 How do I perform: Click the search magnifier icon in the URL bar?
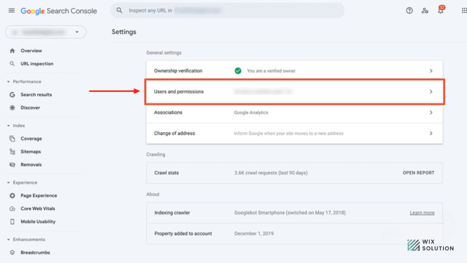119,11
